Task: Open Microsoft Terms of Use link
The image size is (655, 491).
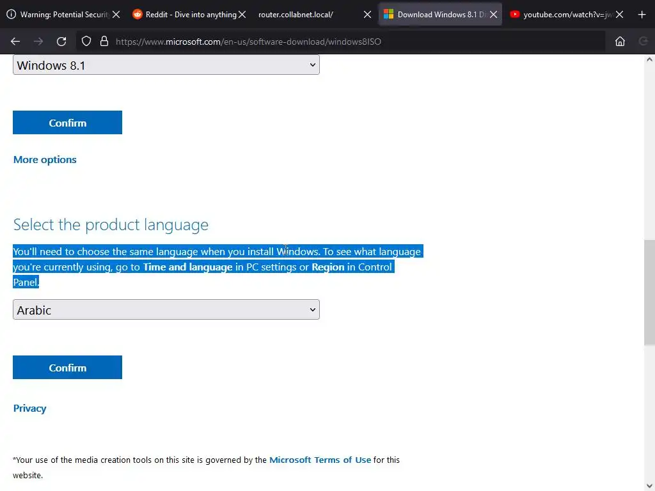Action: click(x=320, y=460)
